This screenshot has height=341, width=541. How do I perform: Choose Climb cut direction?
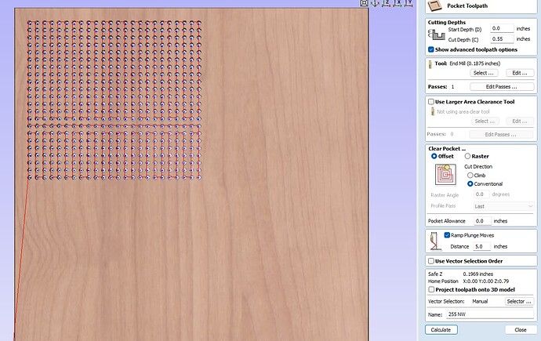point(470,175)
